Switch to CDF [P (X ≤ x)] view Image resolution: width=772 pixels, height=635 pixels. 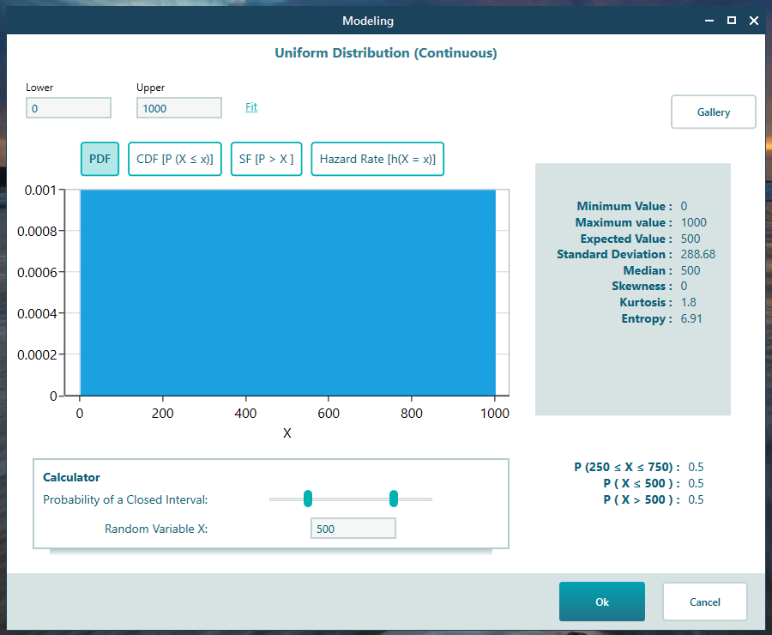tap(175, 159)
